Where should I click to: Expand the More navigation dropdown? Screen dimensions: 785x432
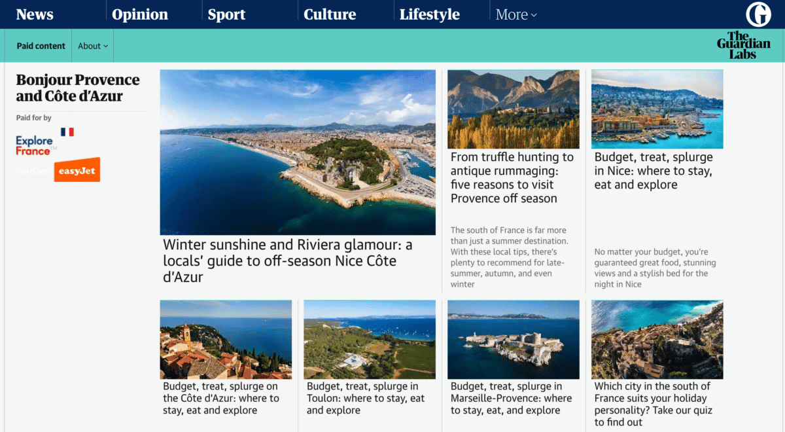(x=515, y=14)
